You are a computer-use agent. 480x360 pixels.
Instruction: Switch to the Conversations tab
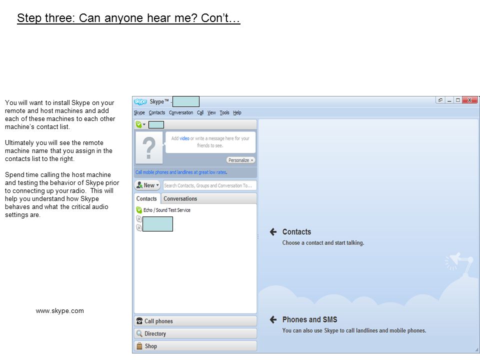(180, 198)
